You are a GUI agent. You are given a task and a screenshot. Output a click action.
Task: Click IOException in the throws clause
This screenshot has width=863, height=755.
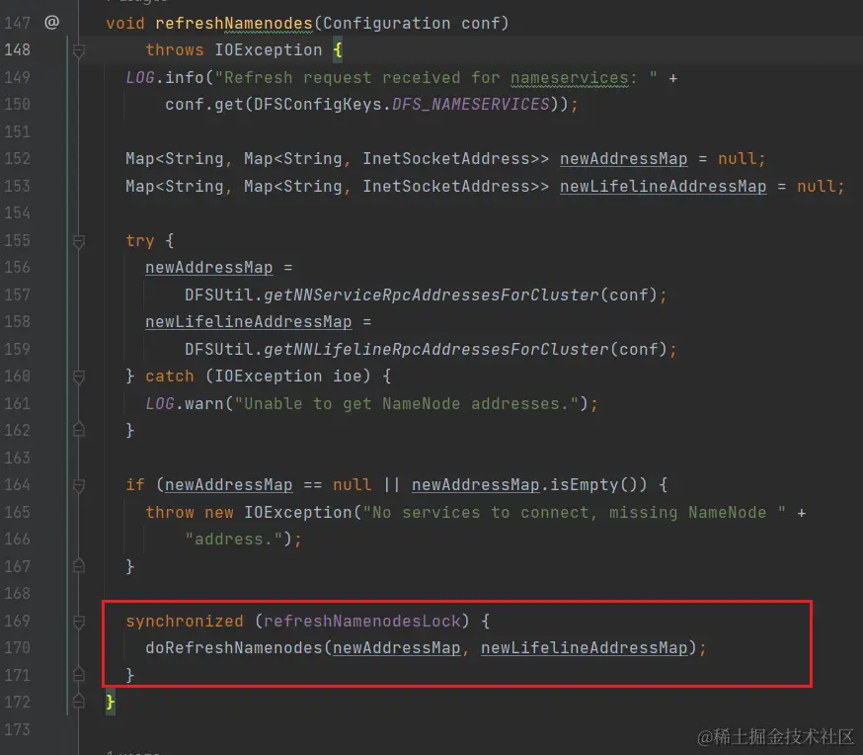[268, 50]
